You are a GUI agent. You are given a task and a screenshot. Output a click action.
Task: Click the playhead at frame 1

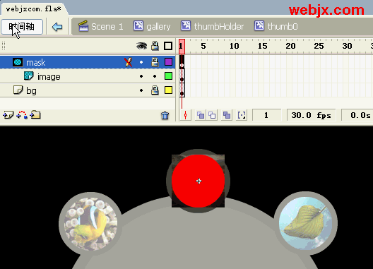tap(182, 47)
